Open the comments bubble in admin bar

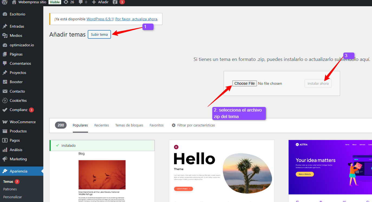(x=81, y=2)
